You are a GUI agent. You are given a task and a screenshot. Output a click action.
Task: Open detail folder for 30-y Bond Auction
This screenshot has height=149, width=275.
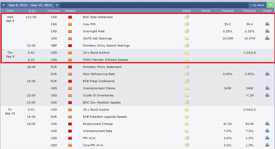click(187, 110)
